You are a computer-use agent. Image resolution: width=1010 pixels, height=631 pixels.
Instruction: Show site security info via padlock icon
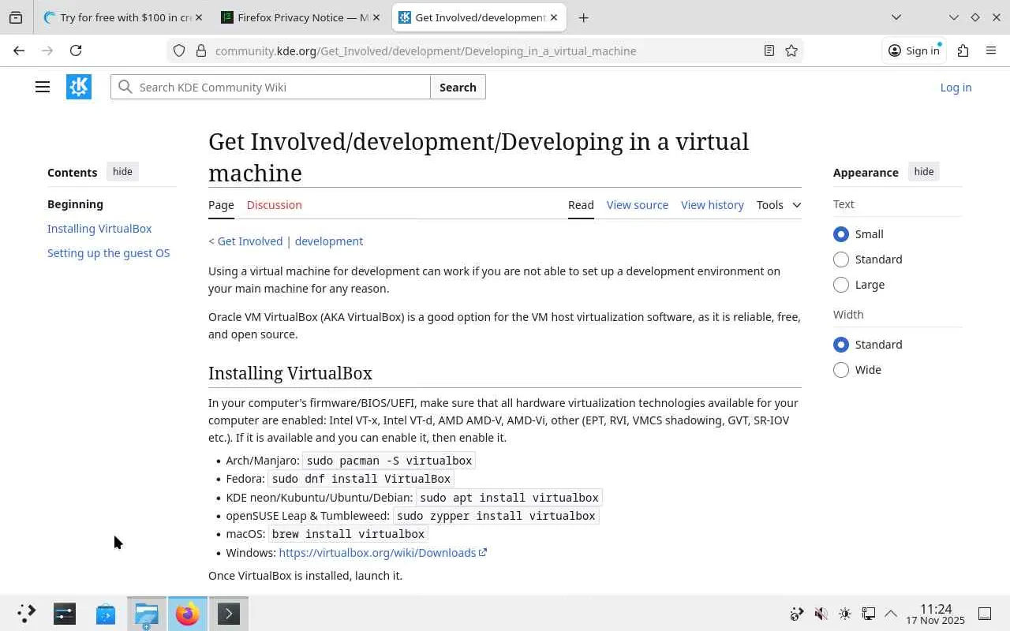click(x=201, y=50)
